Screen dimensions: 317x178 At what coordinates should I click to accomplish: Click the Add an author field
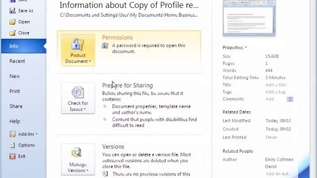coord(278,174)
